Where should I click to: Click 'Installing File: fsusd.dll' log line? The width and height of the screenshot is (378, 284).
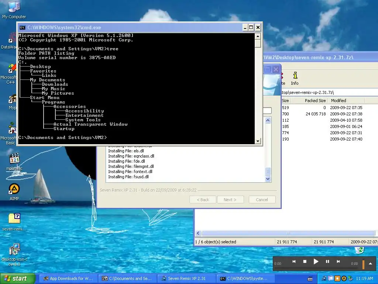(x=128, y=177)
